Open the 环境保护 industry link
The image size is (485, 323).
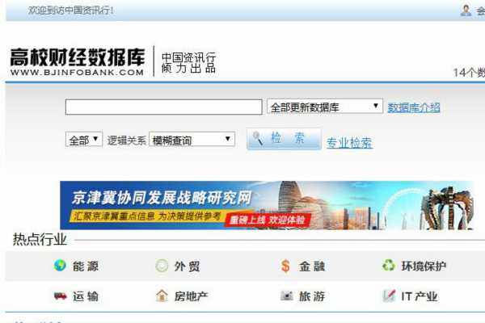click(x=424, y=266)
